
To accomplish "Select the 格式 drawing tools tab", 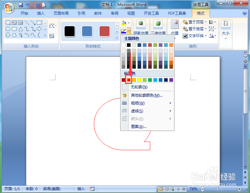I will [201, 13].
